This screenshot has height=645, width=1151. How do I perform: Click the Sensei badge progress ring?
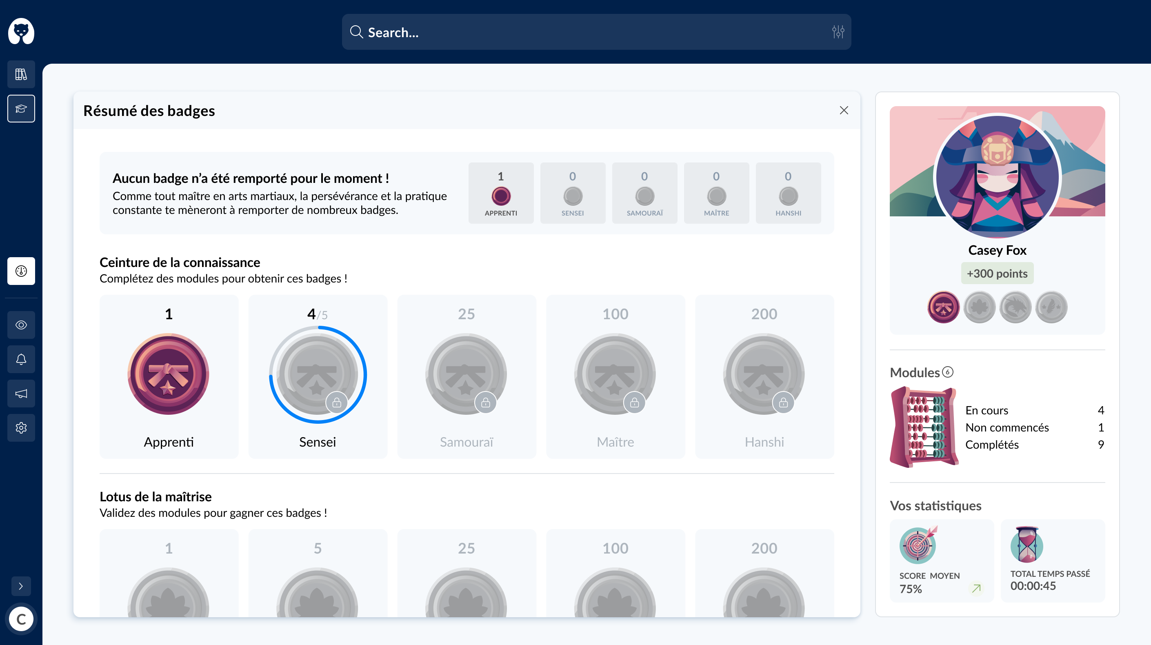point(317,375)
